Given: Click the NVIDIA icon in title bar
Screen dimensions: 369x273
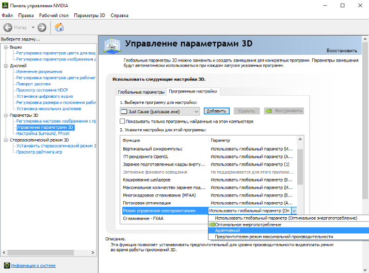Looking at the screenshot, I should coord(5,5).
